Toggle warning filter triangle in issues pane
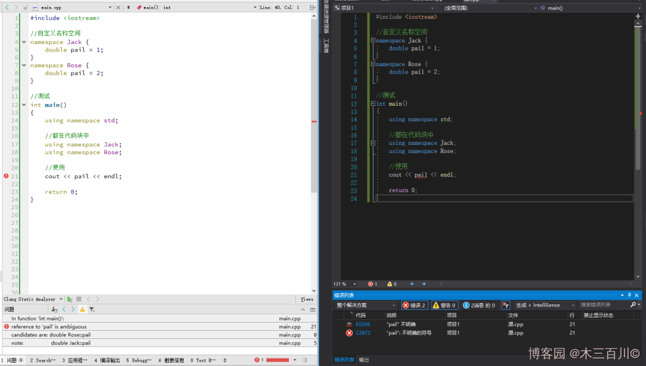Screen dimensions: 646x366 click(x=82, y=309)
